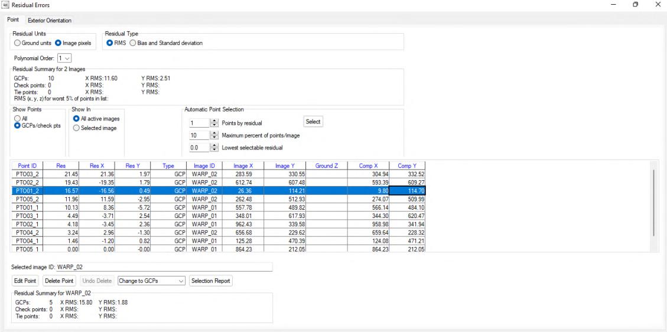
Task: Restore down the Residual Errors window
Action: [635, 5]
